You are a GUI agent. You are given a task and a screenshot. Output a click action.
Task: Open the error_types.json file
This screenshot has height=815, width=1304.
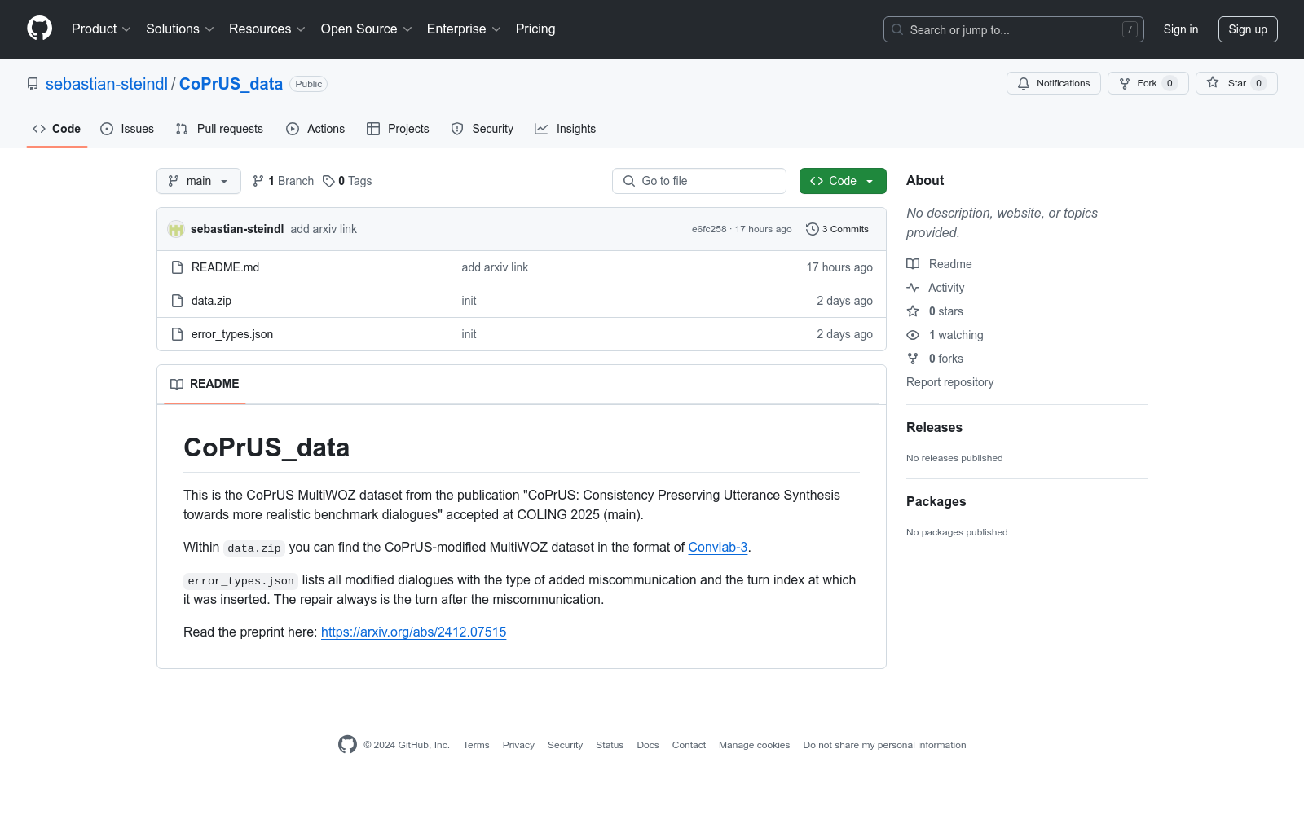[232, 334]
